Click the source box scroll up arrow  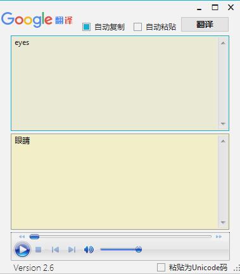coord(223,43)
